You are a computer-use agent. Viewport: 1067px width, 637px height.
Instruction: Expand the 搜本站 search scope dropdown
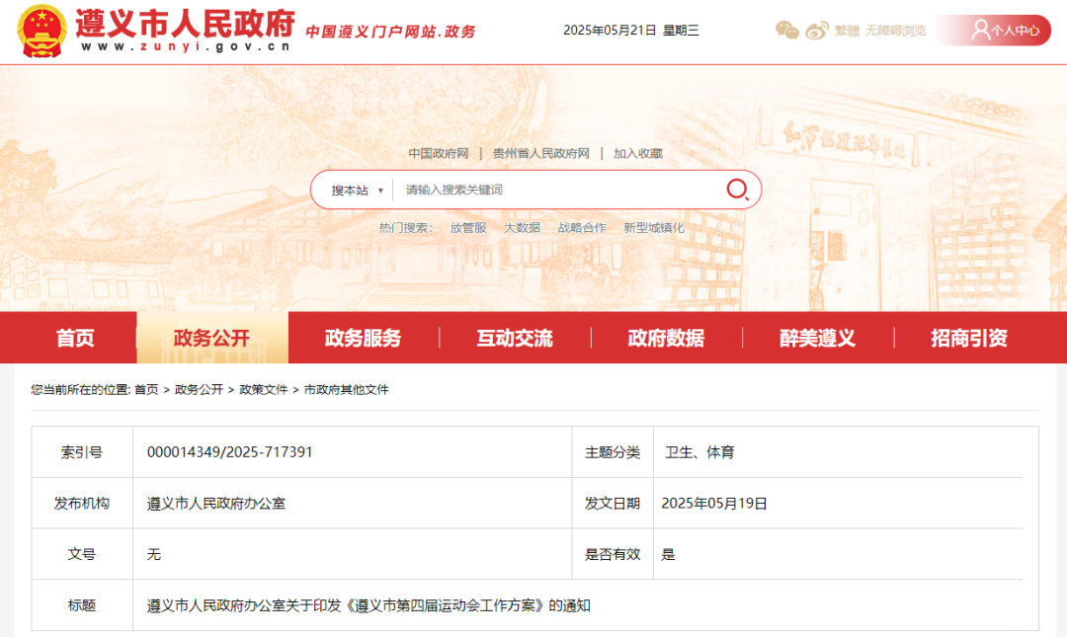point(357,191)
